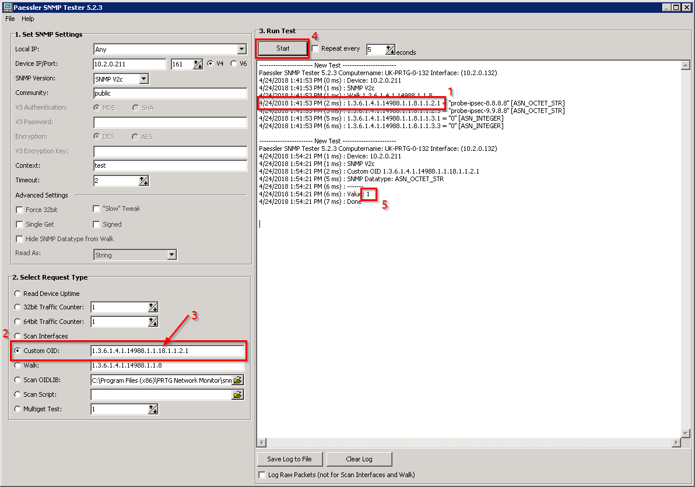Enable the Single Get checkbox
This screenshot has width=695, height=487.
(19, 224)
